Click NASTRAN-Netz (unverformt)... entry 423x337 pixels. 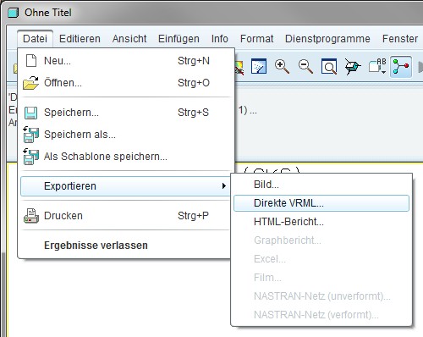[321, 296]
